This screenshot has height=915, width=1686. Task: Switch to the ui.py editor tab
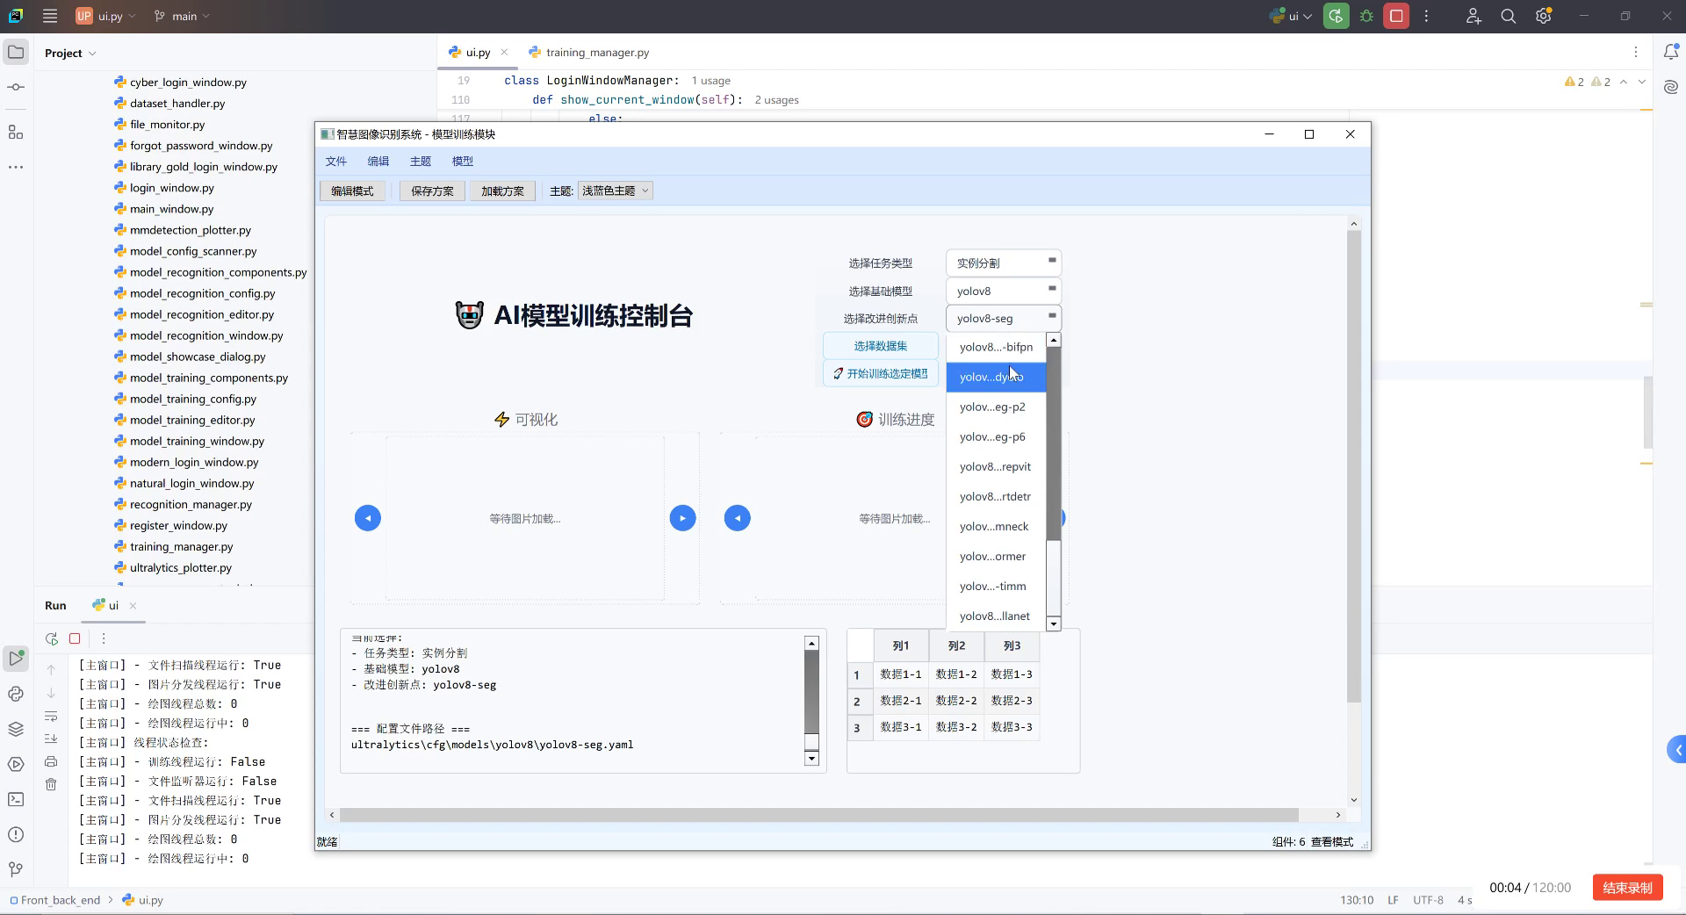point(478,53)
